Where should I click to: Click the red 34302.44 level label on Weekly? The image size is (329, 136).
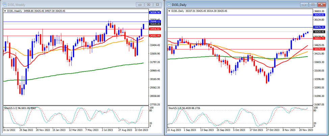pyautogui.click(x=155, y=35)
